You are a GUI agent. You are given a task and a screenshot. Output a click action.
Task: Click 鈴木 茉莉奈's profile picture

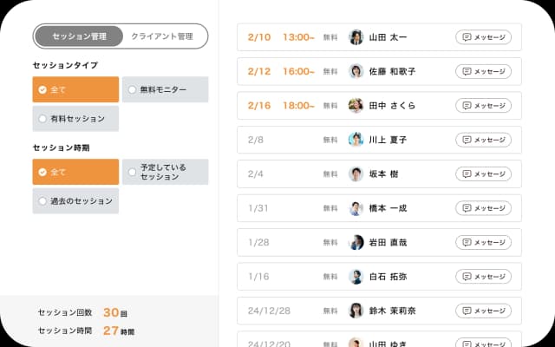click(356, 311)
